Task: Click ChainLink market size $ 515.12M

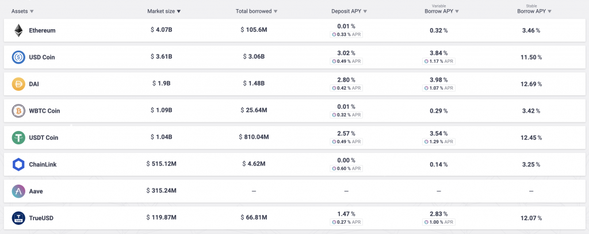Action: pyautogui.click(x=162, y=163)
